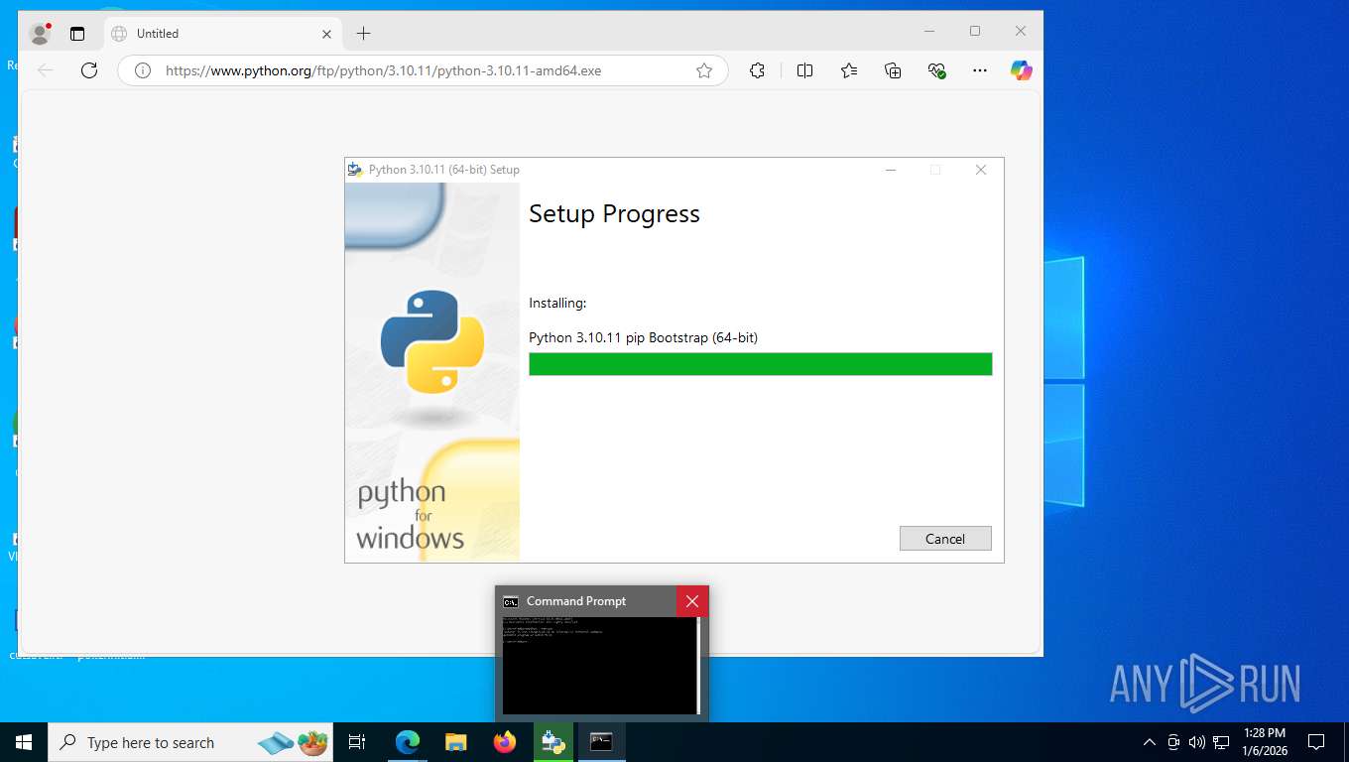Open the Windows Start menu

(24, 742)
